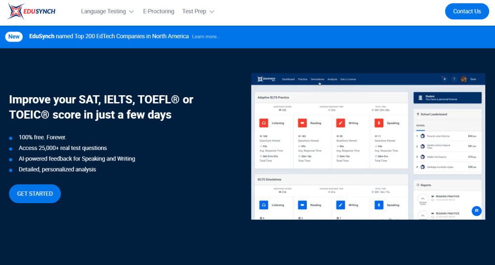This screenshot has height=265, width=495.
Task: Click 'Detailed, personalized analysis'
Action: coord(57,169)
